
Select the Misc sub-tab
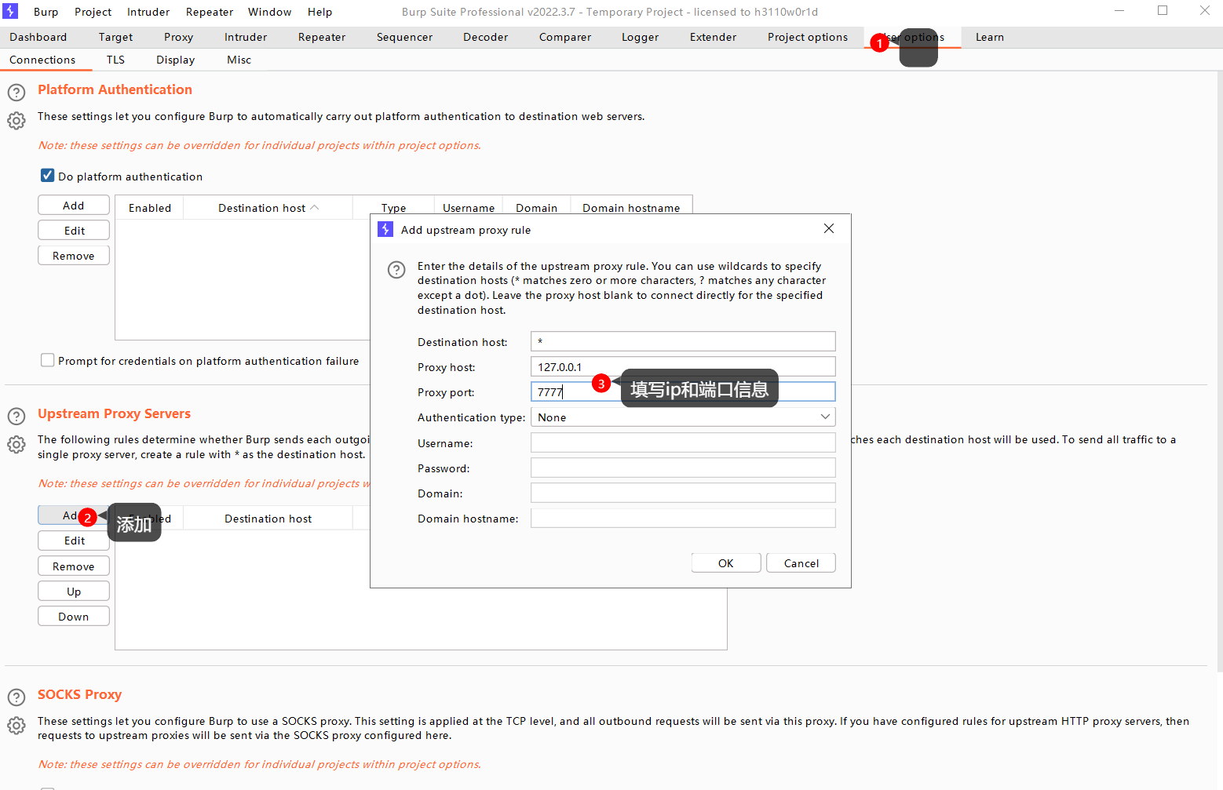tap(239, 60)
